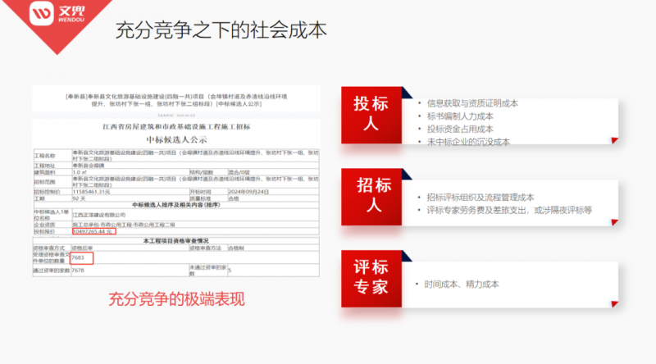This screenshot has width=656, height=364.
Task: Click the 质量标准 value 合格
Action: tap(234, 198)
